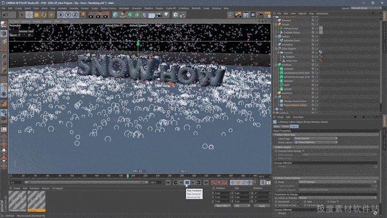Screen dimensions: 387x218
Task: Collapse the Other Objects group
Action: pos(276,49)
